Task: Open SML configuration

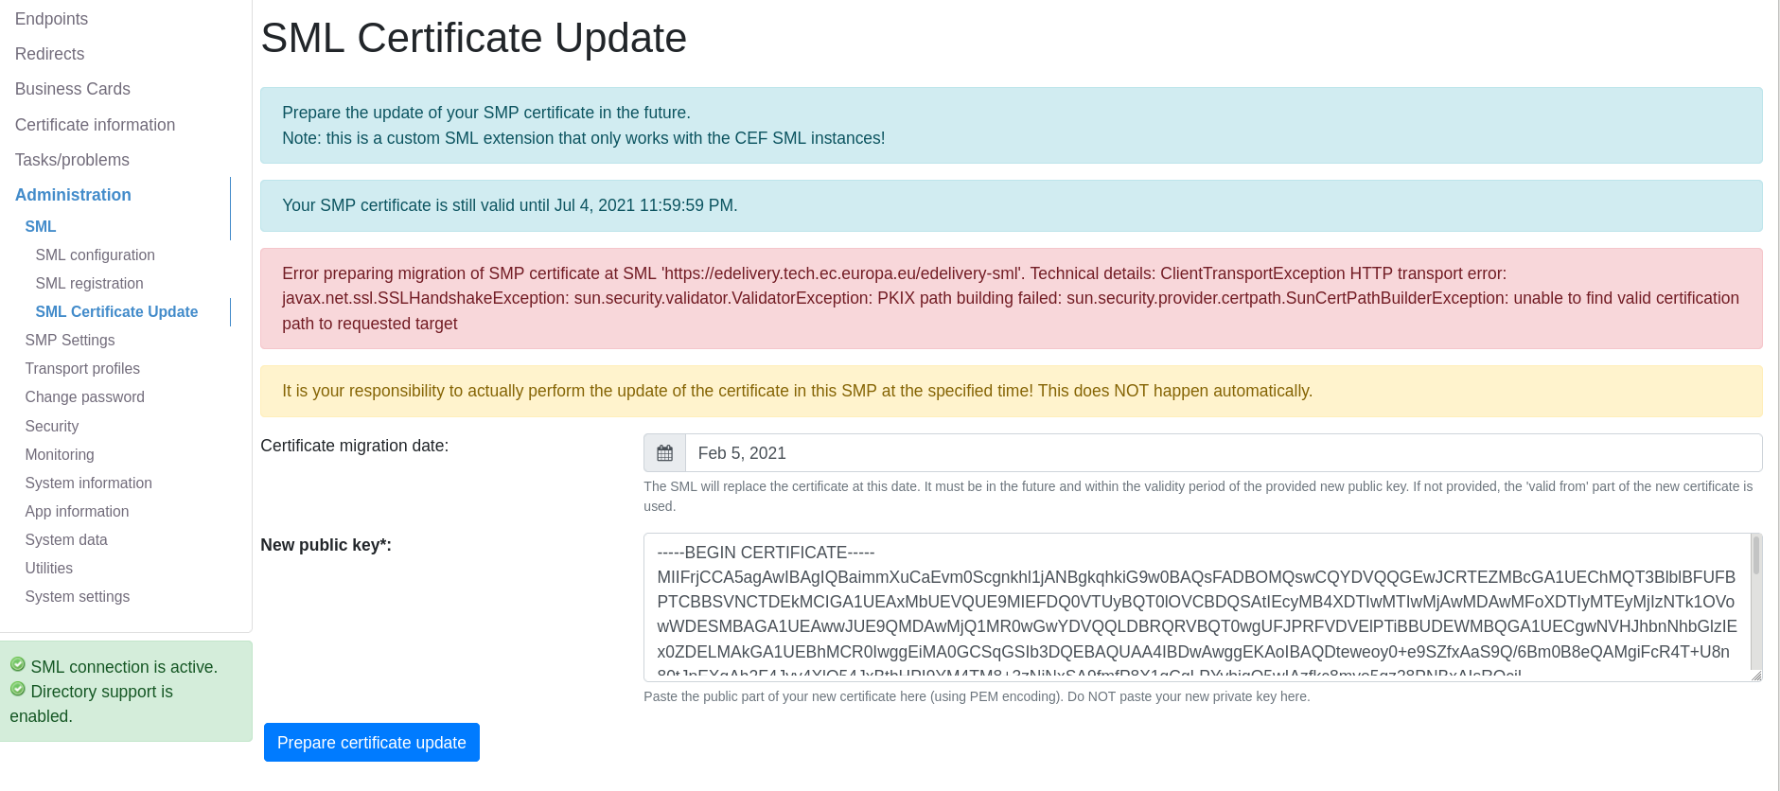Action: (95, 255)
